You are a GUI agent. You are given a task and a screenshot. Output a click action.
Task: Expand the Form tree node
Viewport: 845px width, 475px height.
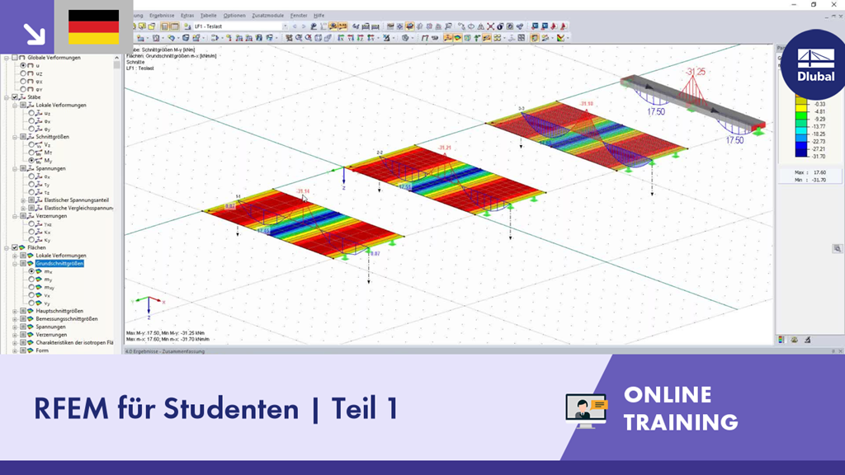[x=15, y=350]
